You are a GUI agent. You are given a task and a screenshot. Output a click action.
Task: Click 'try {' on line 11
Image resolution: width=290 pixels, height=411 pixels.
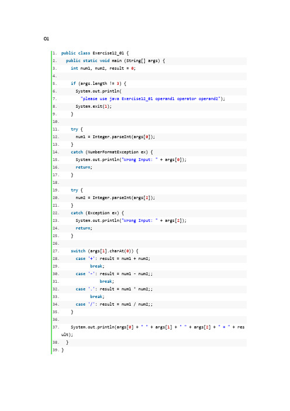pyautogui.click(x=77, y=129)
